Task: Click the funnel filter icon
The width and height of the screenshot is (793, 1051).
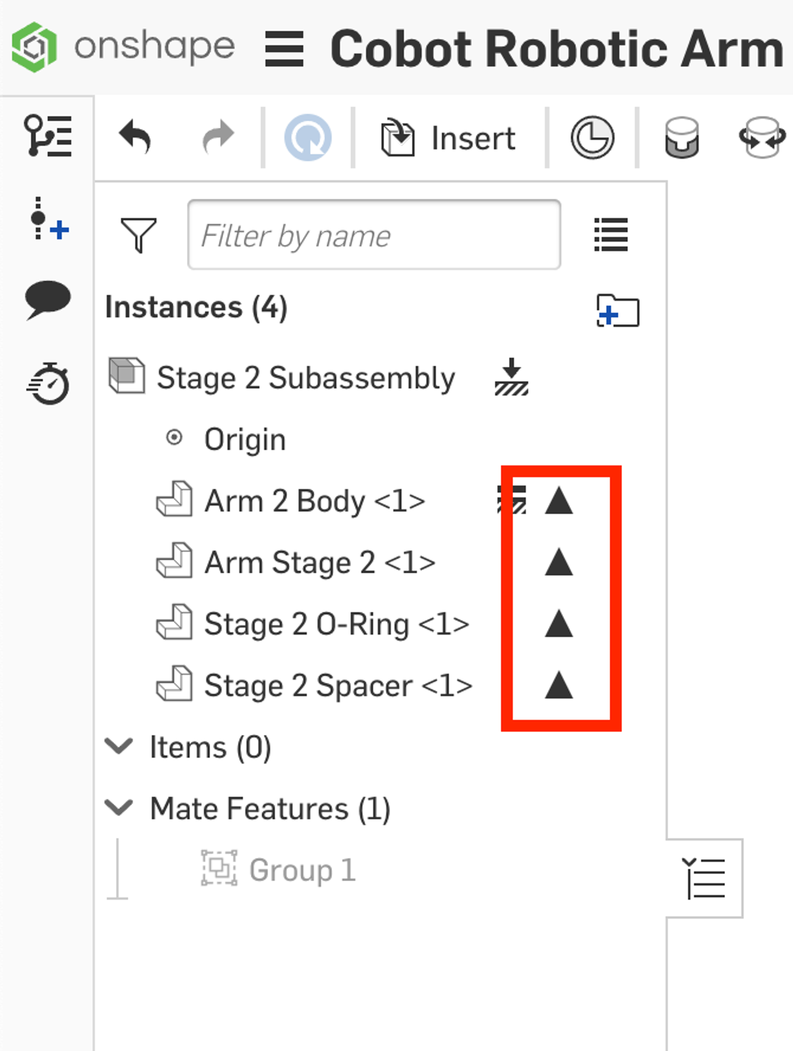Action: [139, 235]
